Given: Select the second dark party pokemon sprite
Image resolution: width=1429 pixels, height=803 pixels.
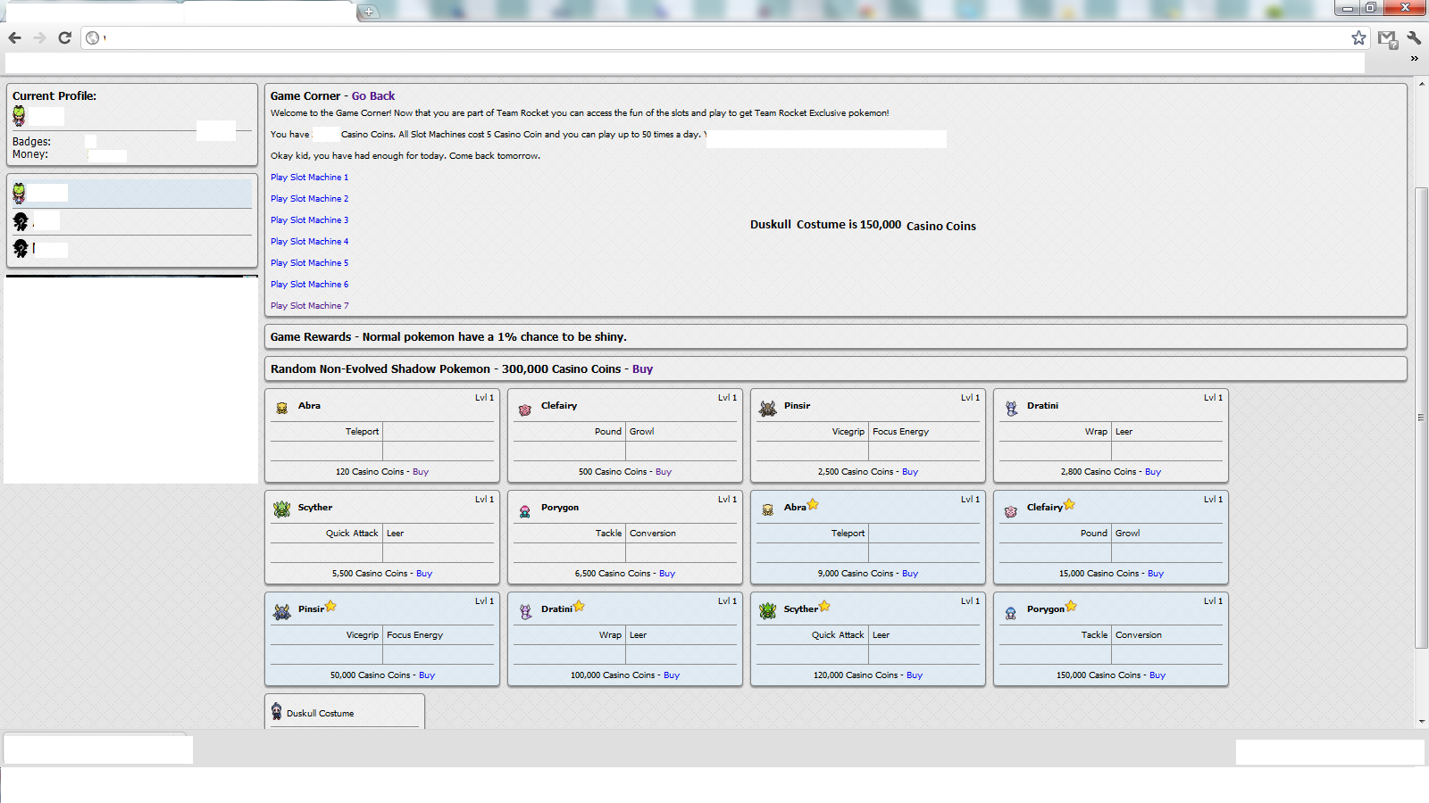Looking at the screenshot, I should (x=21, y=221).
